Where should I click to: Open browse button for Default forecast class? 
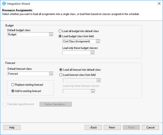pyautogui.click(x=51, y=74)
